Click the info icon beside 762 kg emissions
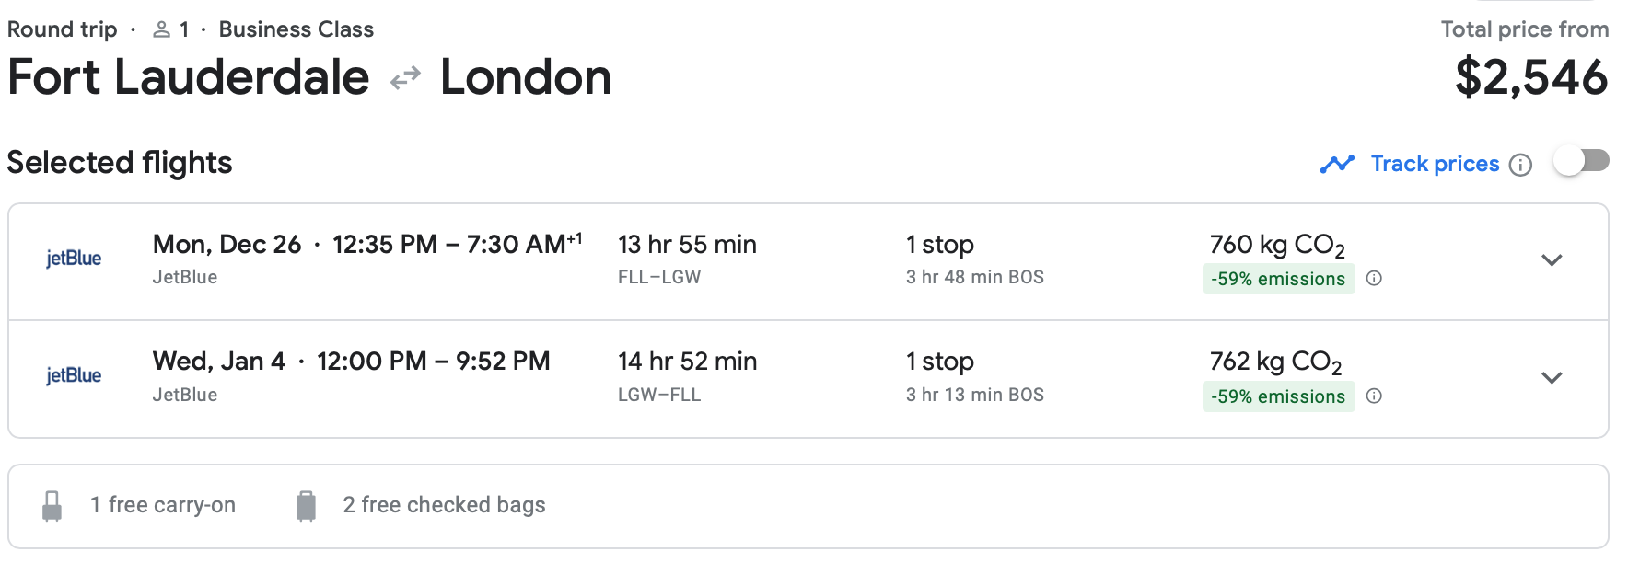This screenshot has height=563, width=1628. pyautogui.click(x=1374, y=396)
